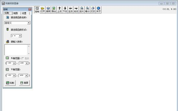Click the 请输入参数 label

tap(17, 42)
